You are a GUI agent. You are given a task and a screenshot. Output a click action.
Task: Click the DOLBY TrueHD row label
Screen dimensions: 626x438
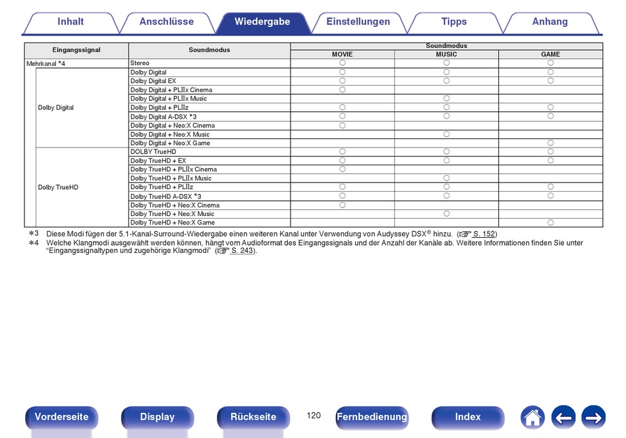[x=154, y=151]
